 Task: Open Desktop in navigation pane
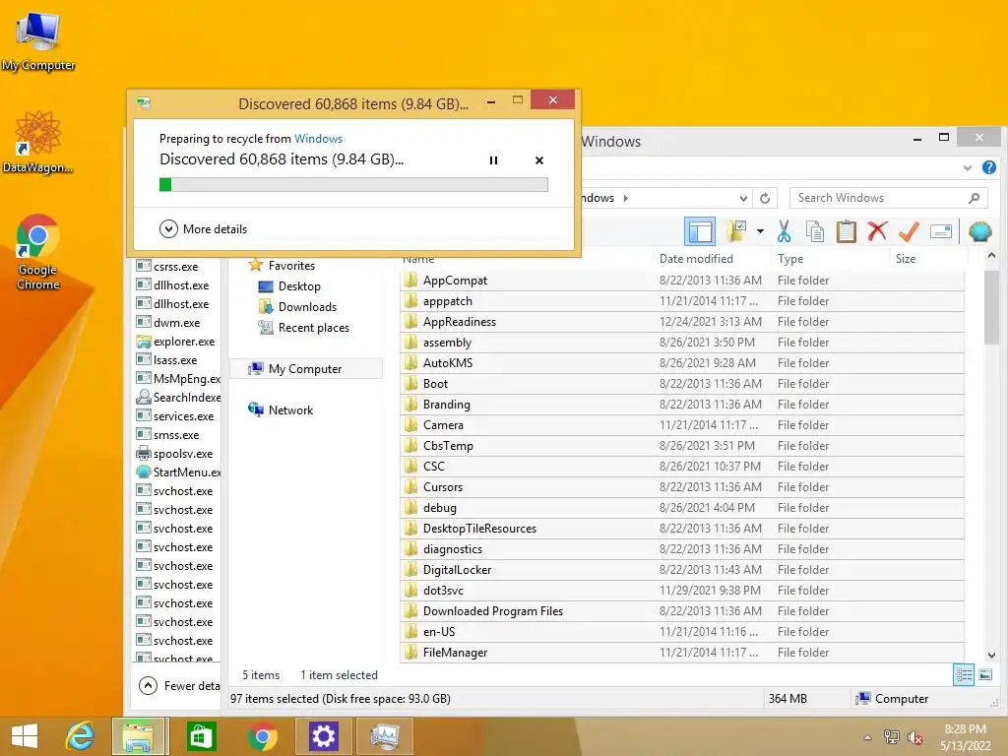pyautogui.click(x=288, y=286)
